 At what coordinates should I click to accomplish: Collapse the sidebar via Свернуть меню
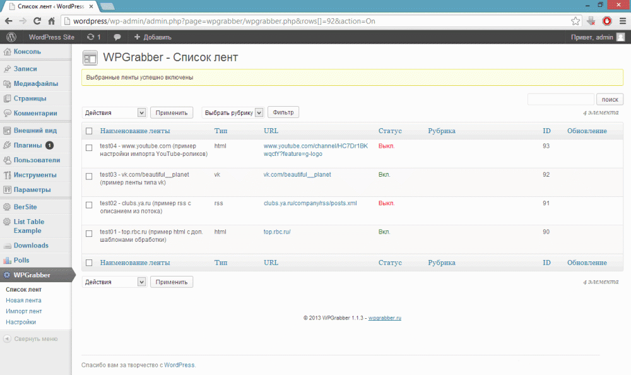pyautogui.click(x=36, y=339)
